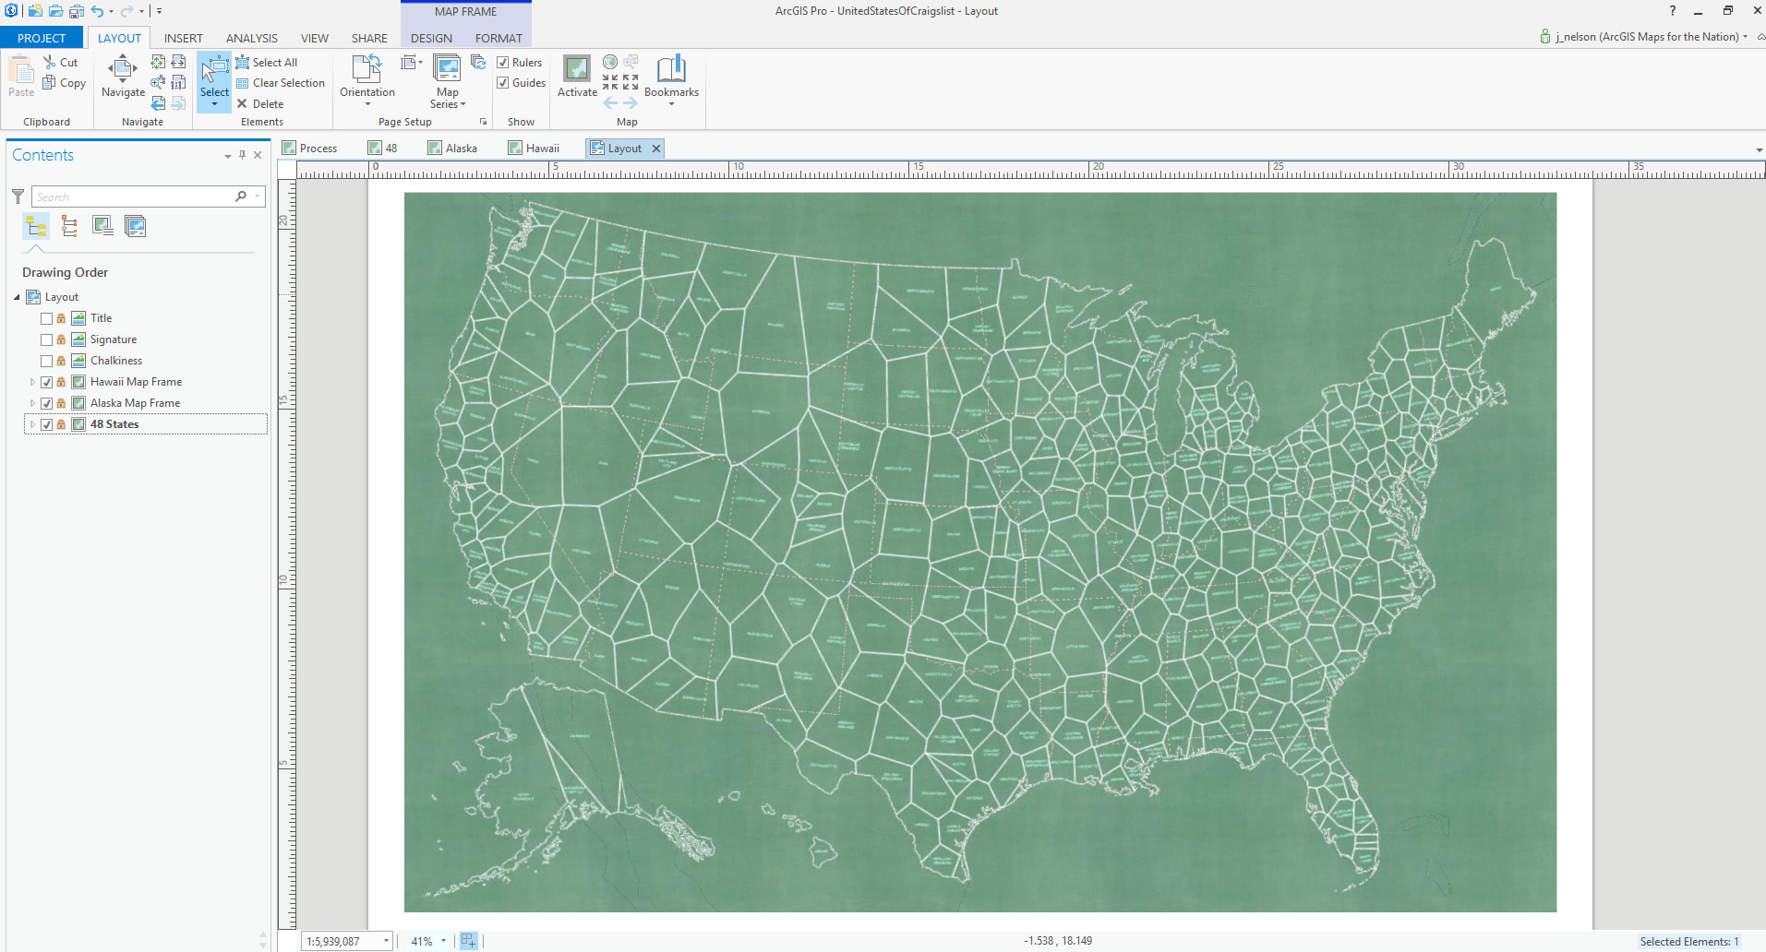The width and height of the screenshot is (1766, 952).
Task: Click the Clear Selection icon
Action: [x=243, y=83]
